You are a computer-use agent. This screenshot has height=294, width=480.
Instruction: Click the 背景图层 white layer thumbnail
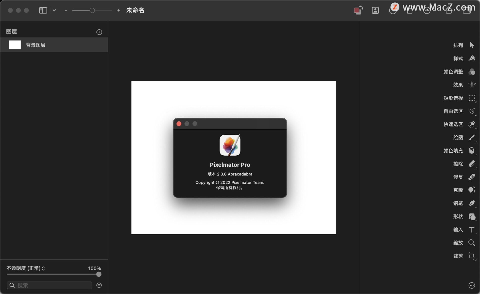[15, 45]
